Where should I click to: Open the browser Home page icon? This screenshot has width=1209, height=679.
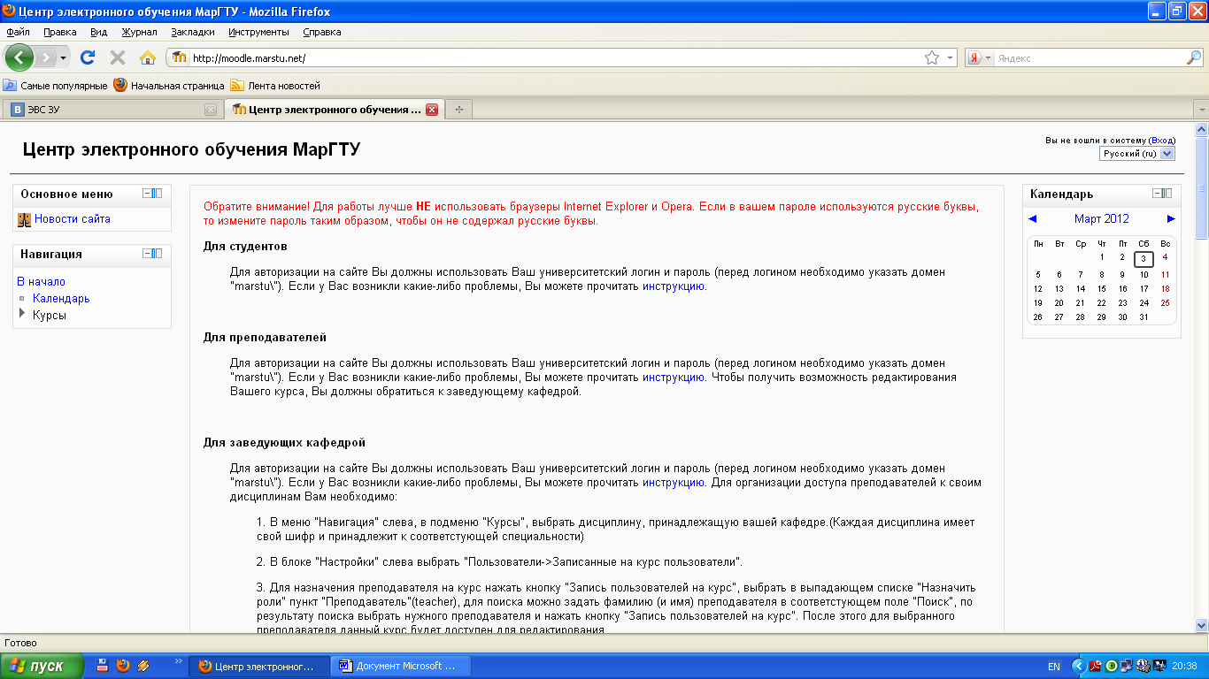tap(147, 57)
